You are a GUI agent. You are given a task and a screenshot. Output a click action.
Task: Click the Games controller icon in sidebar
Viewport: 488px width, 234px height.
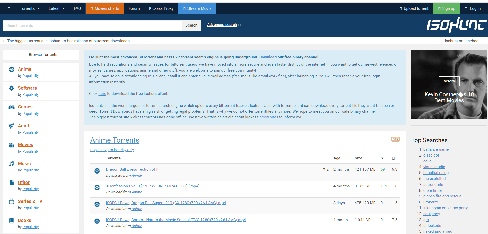12,107
